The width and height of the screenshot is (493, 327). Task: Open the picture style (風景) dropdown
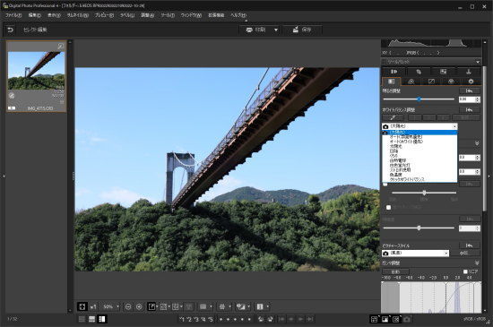(415, 254)
